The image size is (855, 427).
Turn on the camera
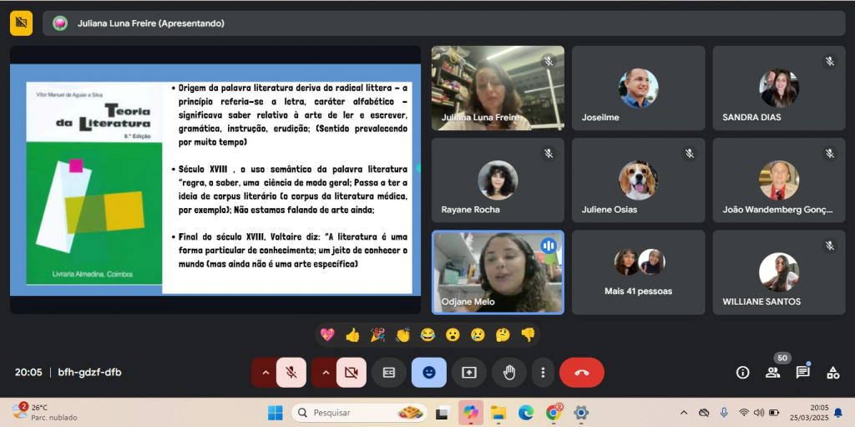point(352,373)
